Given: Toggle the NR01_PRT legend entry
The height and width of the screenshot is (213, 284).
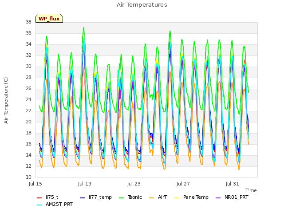Looking at the screenshot, I should (x=232, y=197).
